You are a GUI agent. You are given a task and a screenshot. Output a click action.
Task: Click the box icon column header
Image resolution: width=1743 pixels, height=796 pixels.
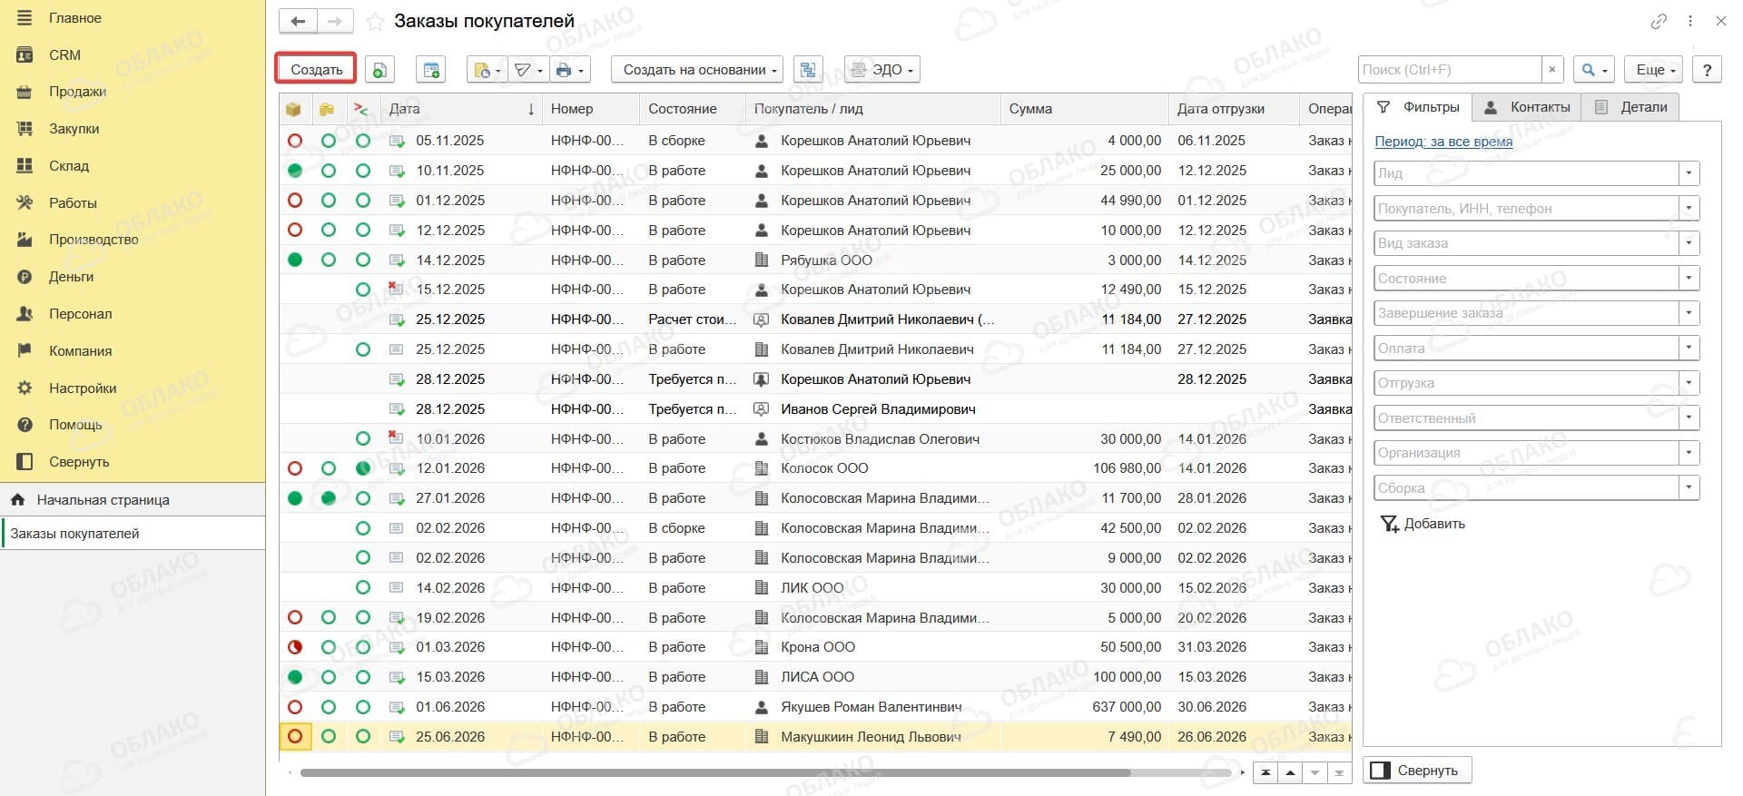point(293,109)
